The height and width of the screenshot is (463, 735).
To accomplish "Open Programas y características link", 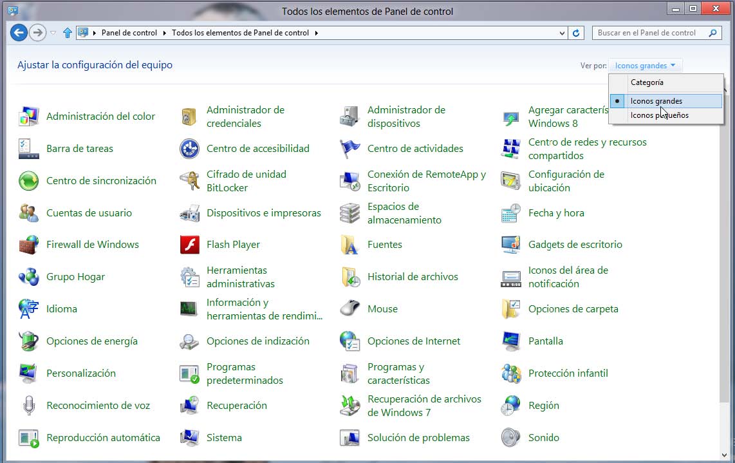I will click(398, 373).
